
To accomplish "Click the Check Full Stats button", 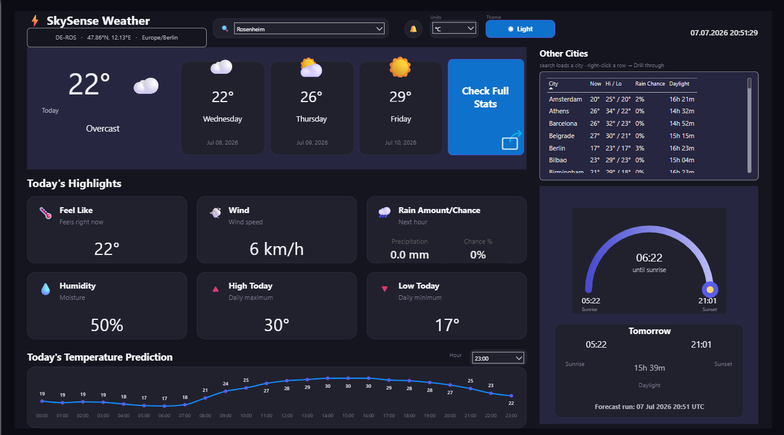I will click(x=486, y=107).
